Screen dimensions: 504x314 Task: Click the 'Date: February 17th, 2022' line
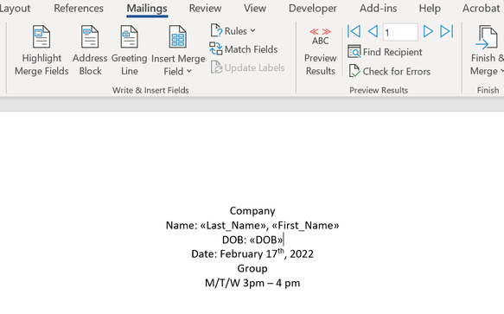(252, 253)
